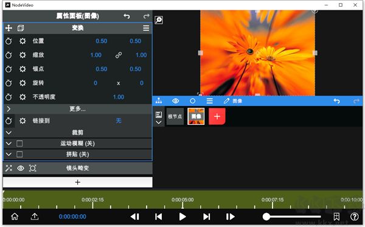The width and height of the screenshot is (365, 227).
Task: Click the move/transform cross icon
Action: tap(9, 28)
